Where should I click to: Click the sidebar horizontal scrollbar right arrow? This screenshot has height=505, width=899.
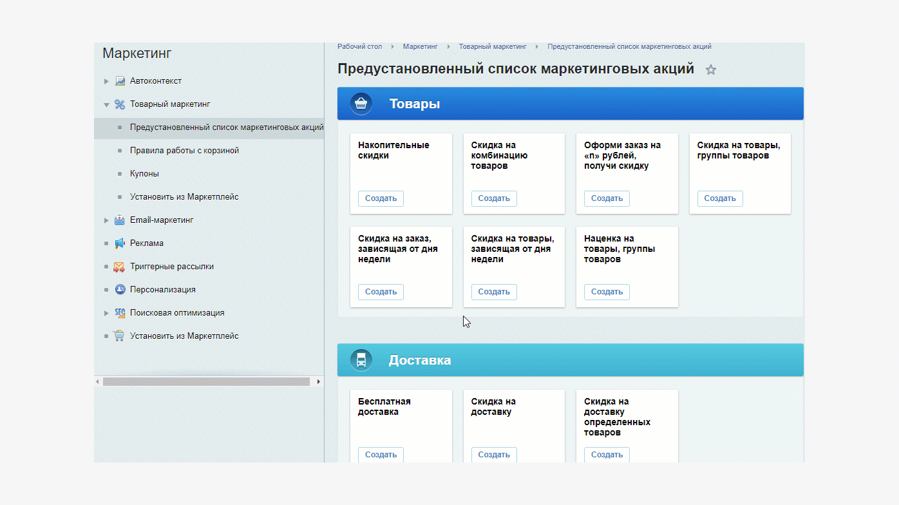318,382
